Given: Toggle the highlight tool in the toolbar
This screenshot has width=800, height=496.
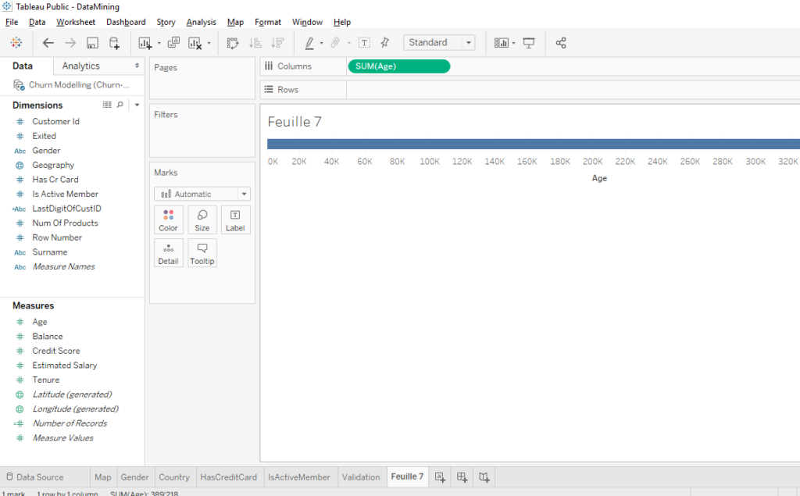Looking at the screenshot, I should pyautogui.click(x=310, y=43).
